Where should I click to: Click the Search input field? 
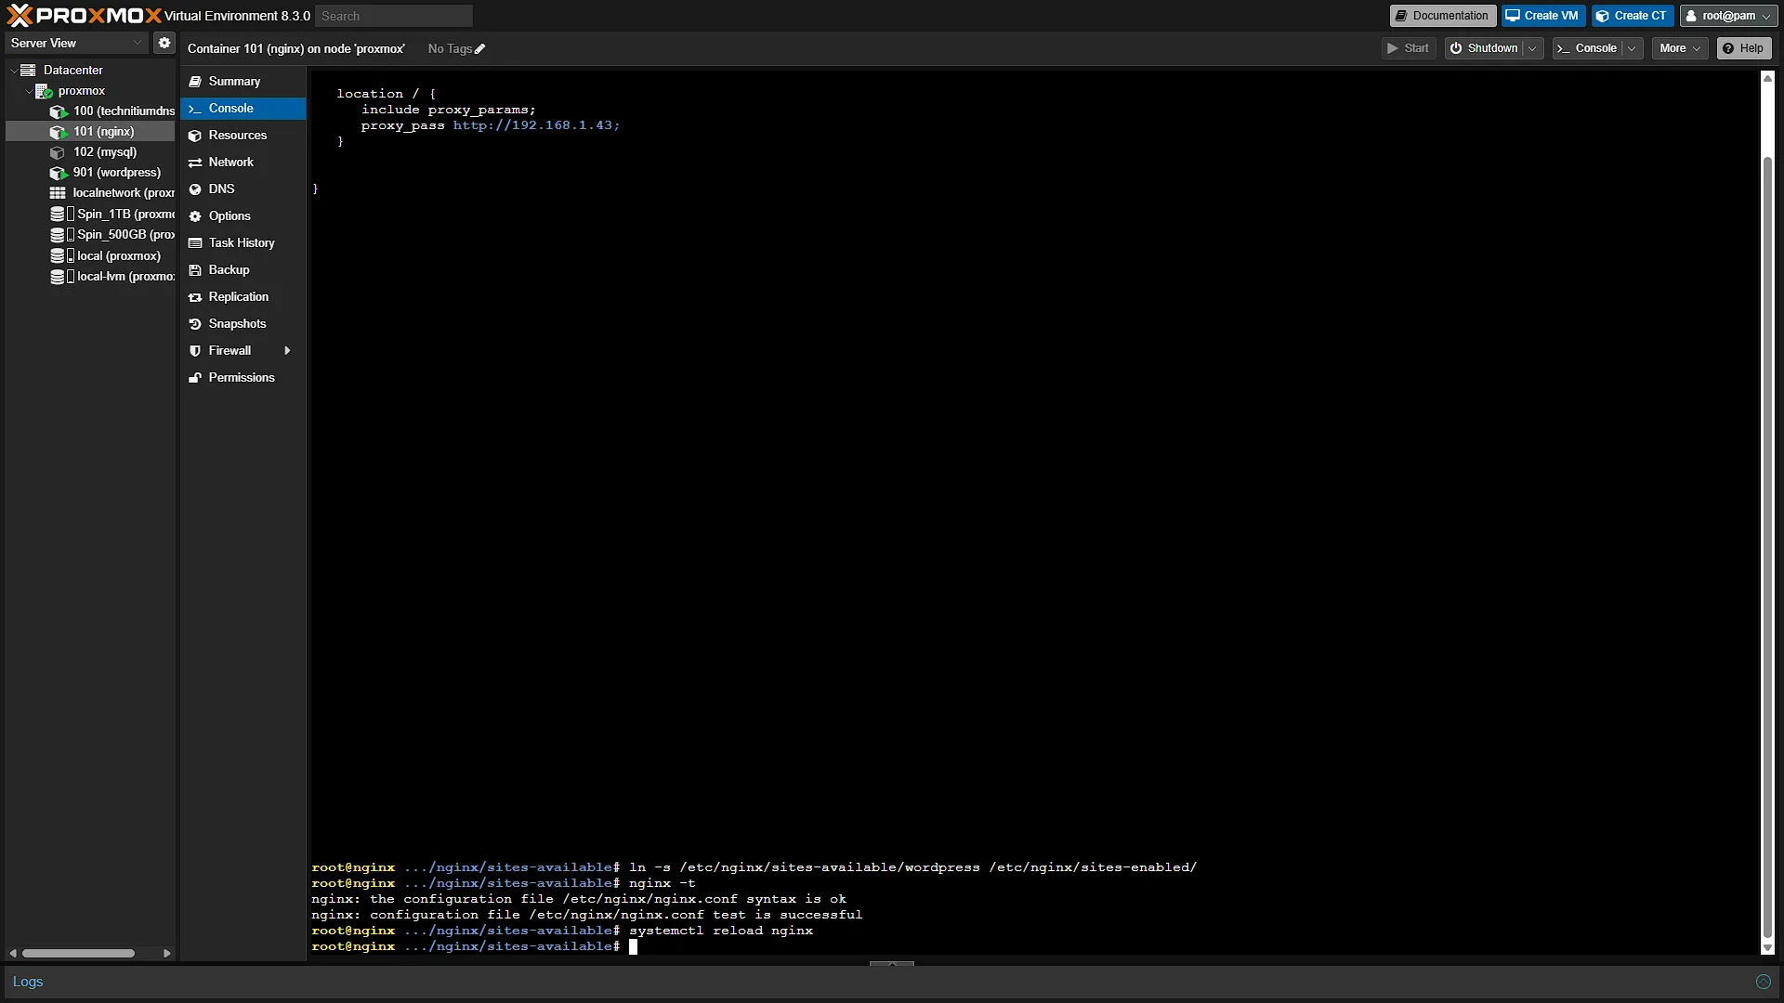394,16
